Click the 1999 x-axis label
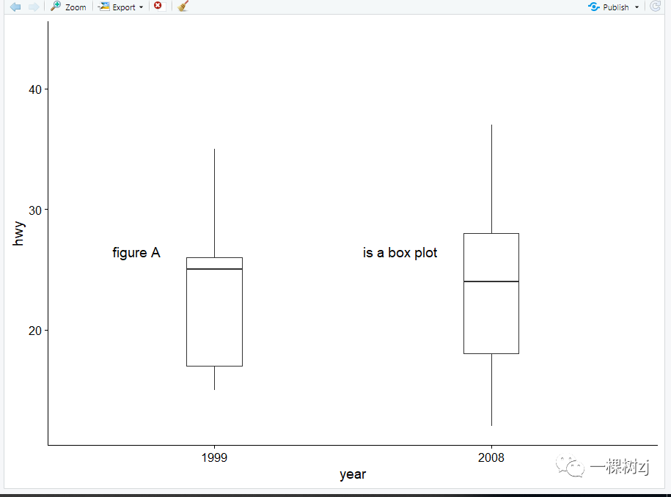 (214, 457)
